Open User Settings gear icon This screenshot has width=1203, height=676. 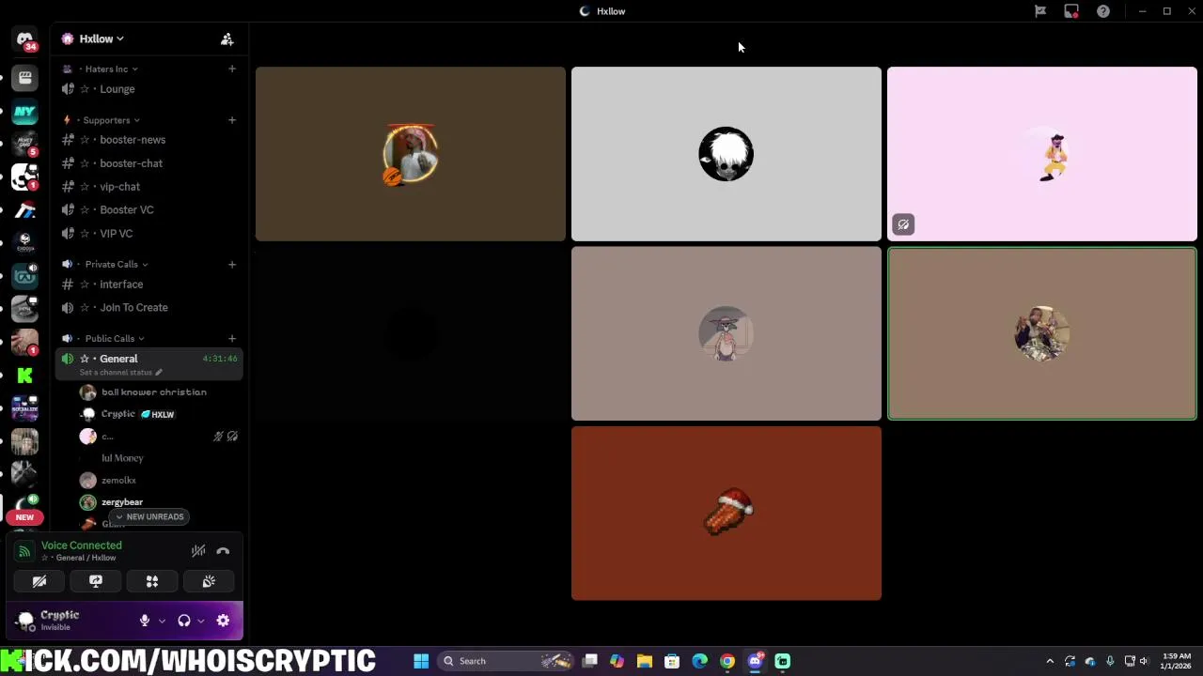[x=223, y=621]
